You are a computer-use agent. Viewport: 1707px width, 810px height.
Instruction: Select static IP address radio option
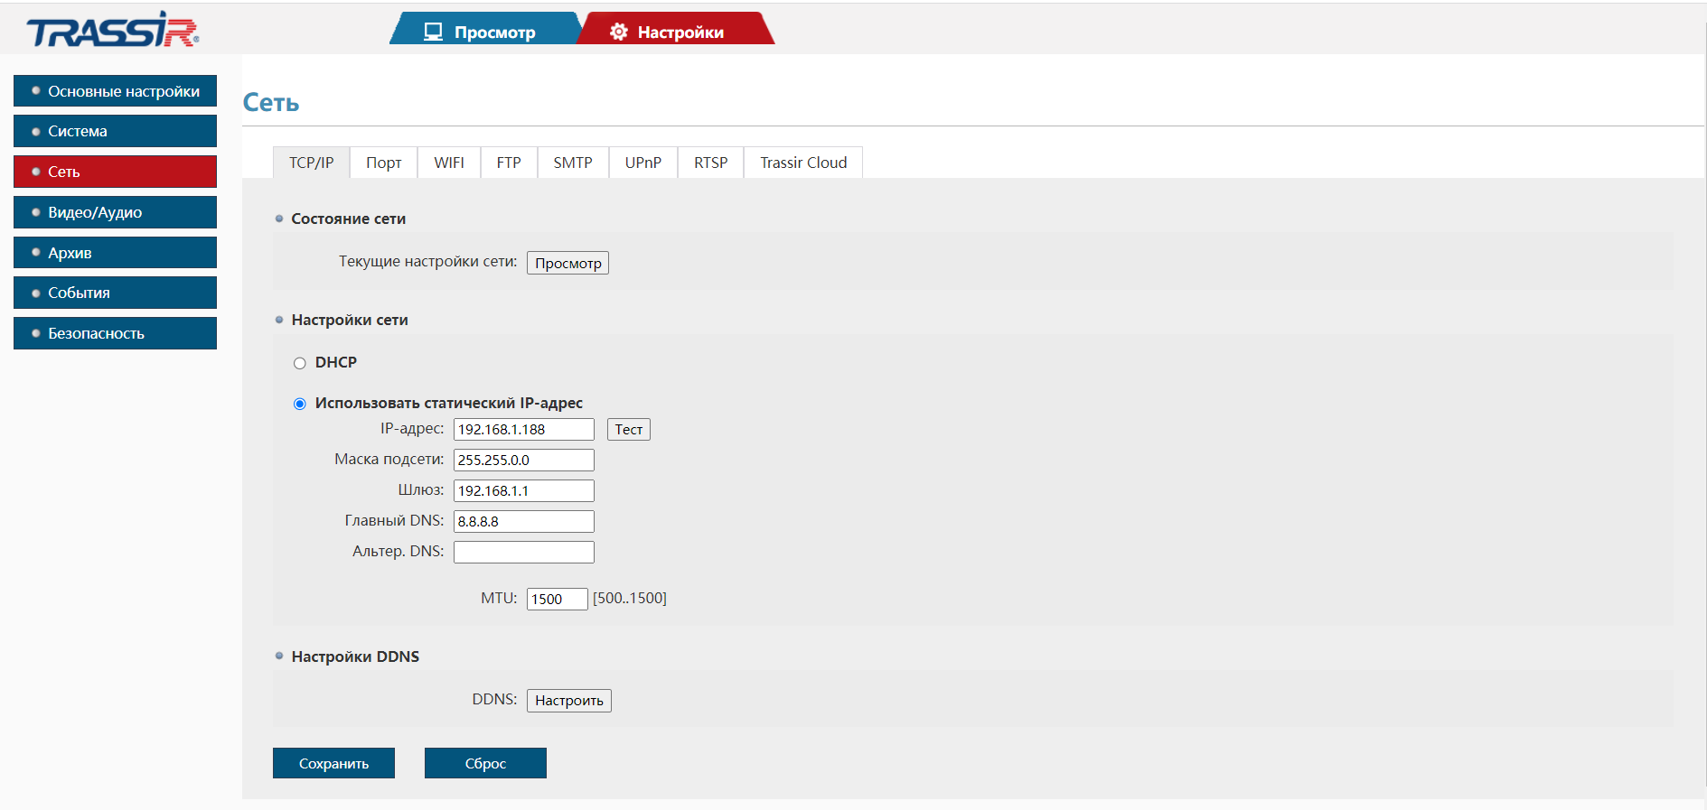[300, 404]
